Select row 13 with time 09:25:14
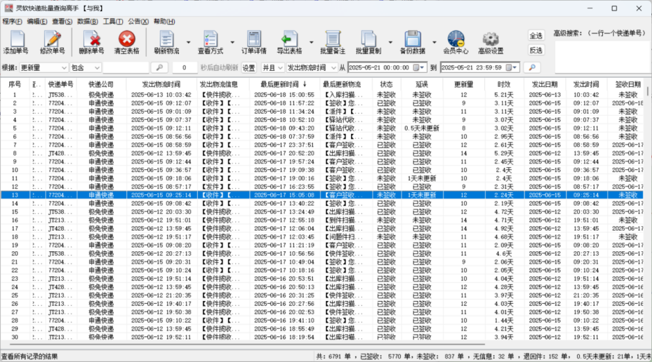Screen dimensions: 652x362 click(x=323, y=195)
